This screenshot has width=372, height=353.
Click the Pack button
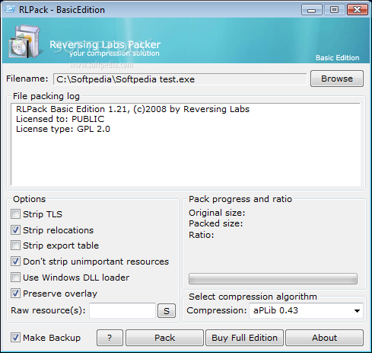[x=164, y=338]
